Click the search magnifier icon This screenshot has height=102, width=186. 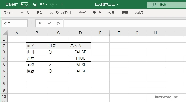[x=154, y=5]
